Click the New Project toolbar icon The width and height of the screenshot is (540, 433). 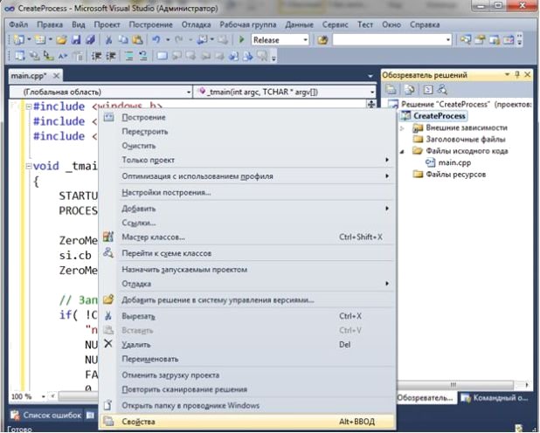click(x=19, y=40)
